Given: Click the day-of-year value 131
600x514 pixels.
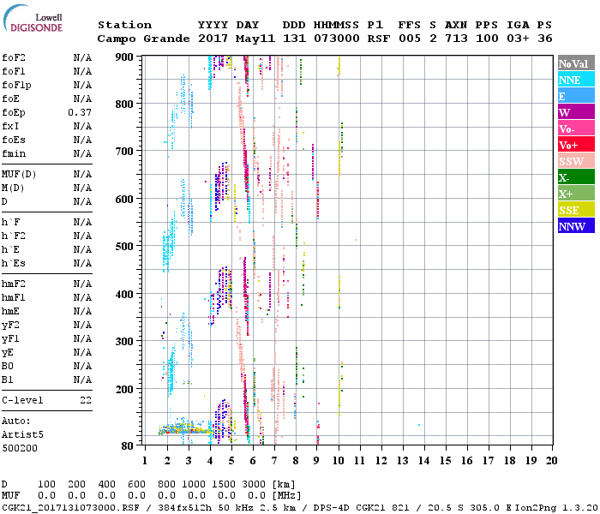Looking at the screenshot, I should 294,39.
